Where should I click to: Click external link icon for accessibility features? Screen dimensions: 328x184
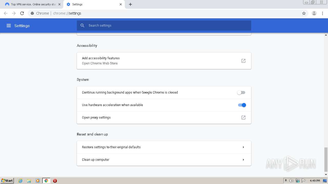click(243, 61)
